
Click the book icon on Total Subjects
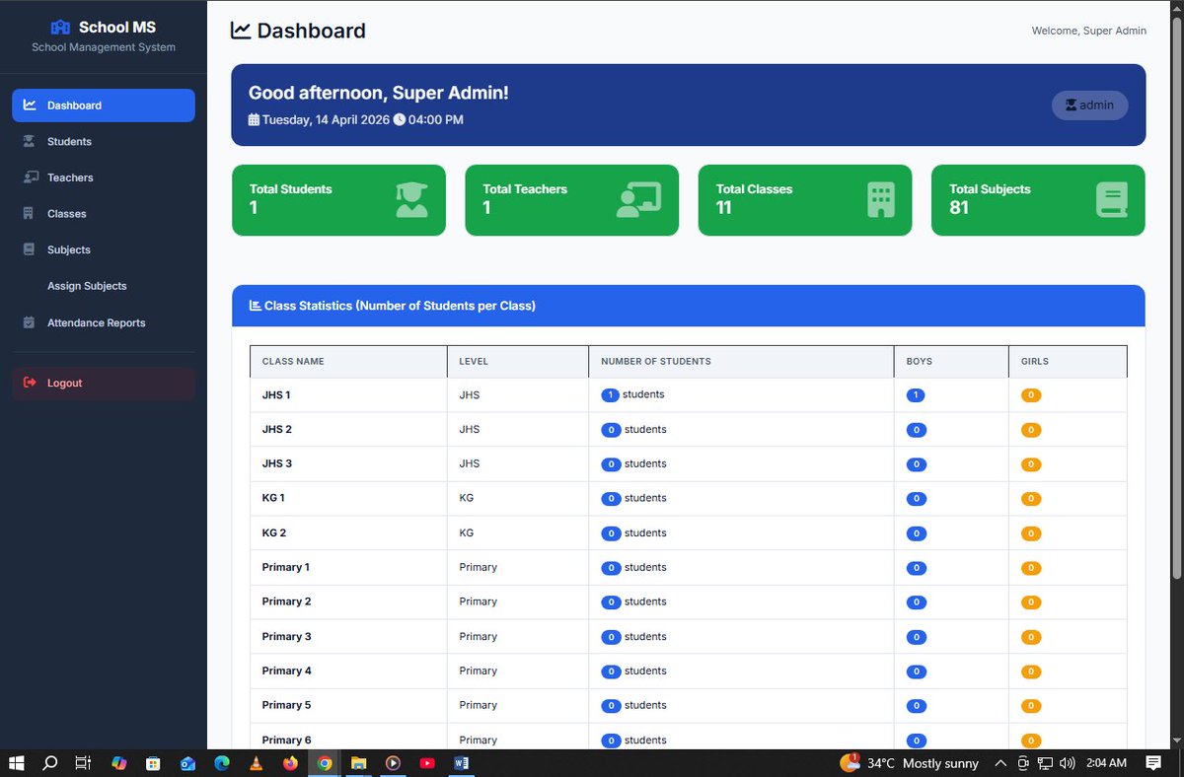point(1111,200)
